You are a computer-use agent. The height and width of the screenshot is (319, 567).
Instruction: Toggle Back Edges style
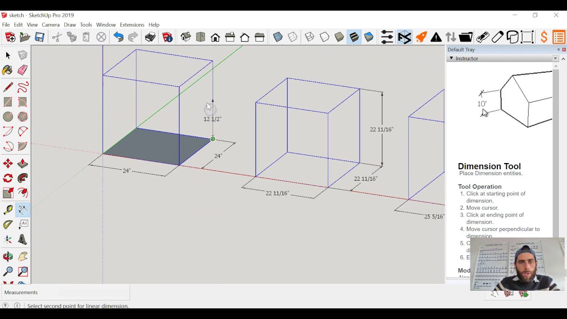tap(293, 37)
